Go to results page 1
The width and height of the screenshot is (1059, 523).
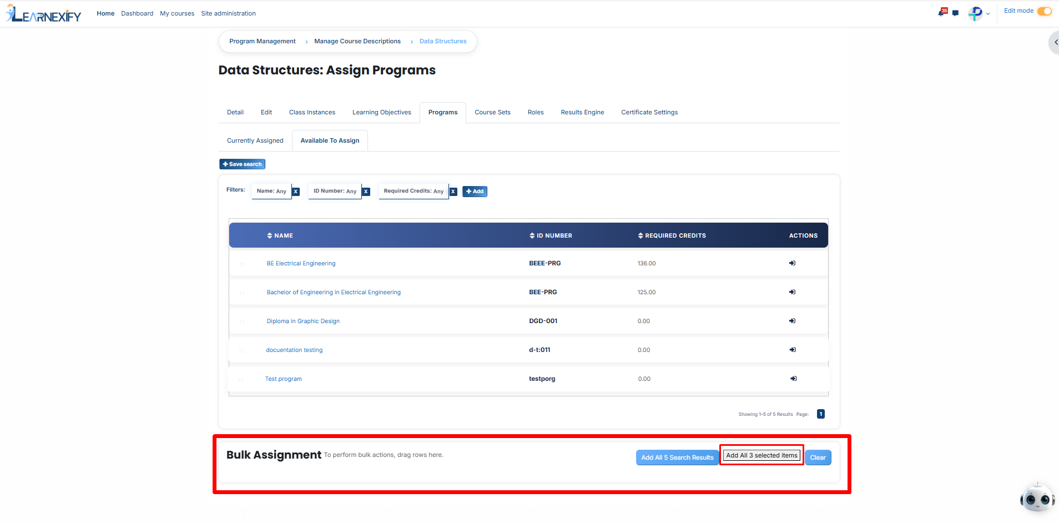[x=821, y=414]
